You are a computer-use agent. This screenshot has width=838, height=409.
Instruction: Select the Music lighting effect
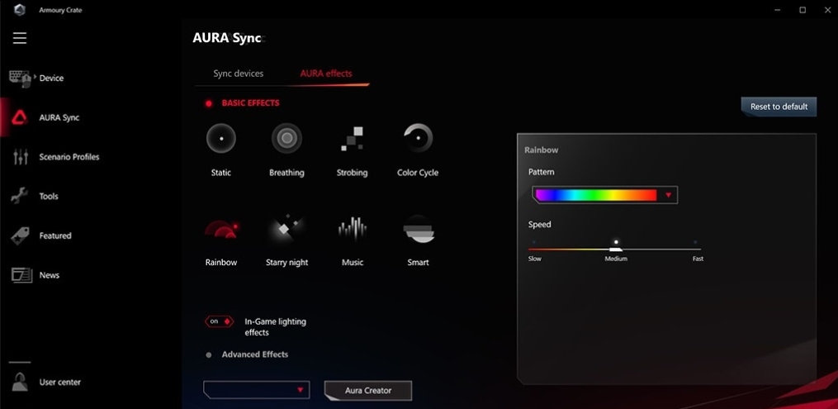pyautogui.click(x=353, y=228)
